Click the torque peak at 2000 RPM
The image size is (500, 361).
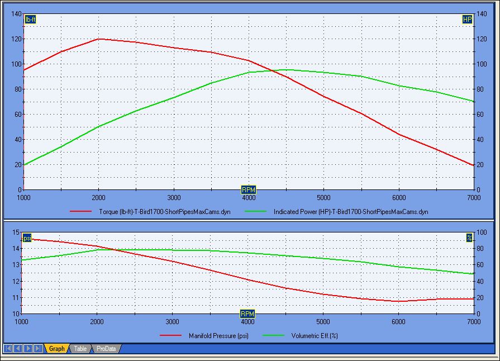pyautogui.click(x=98, y=39)
